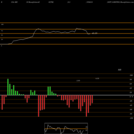This screenshot has width=134, height=134.
Task: Click the RSI axis label "30"
Action: pos(2,39)
